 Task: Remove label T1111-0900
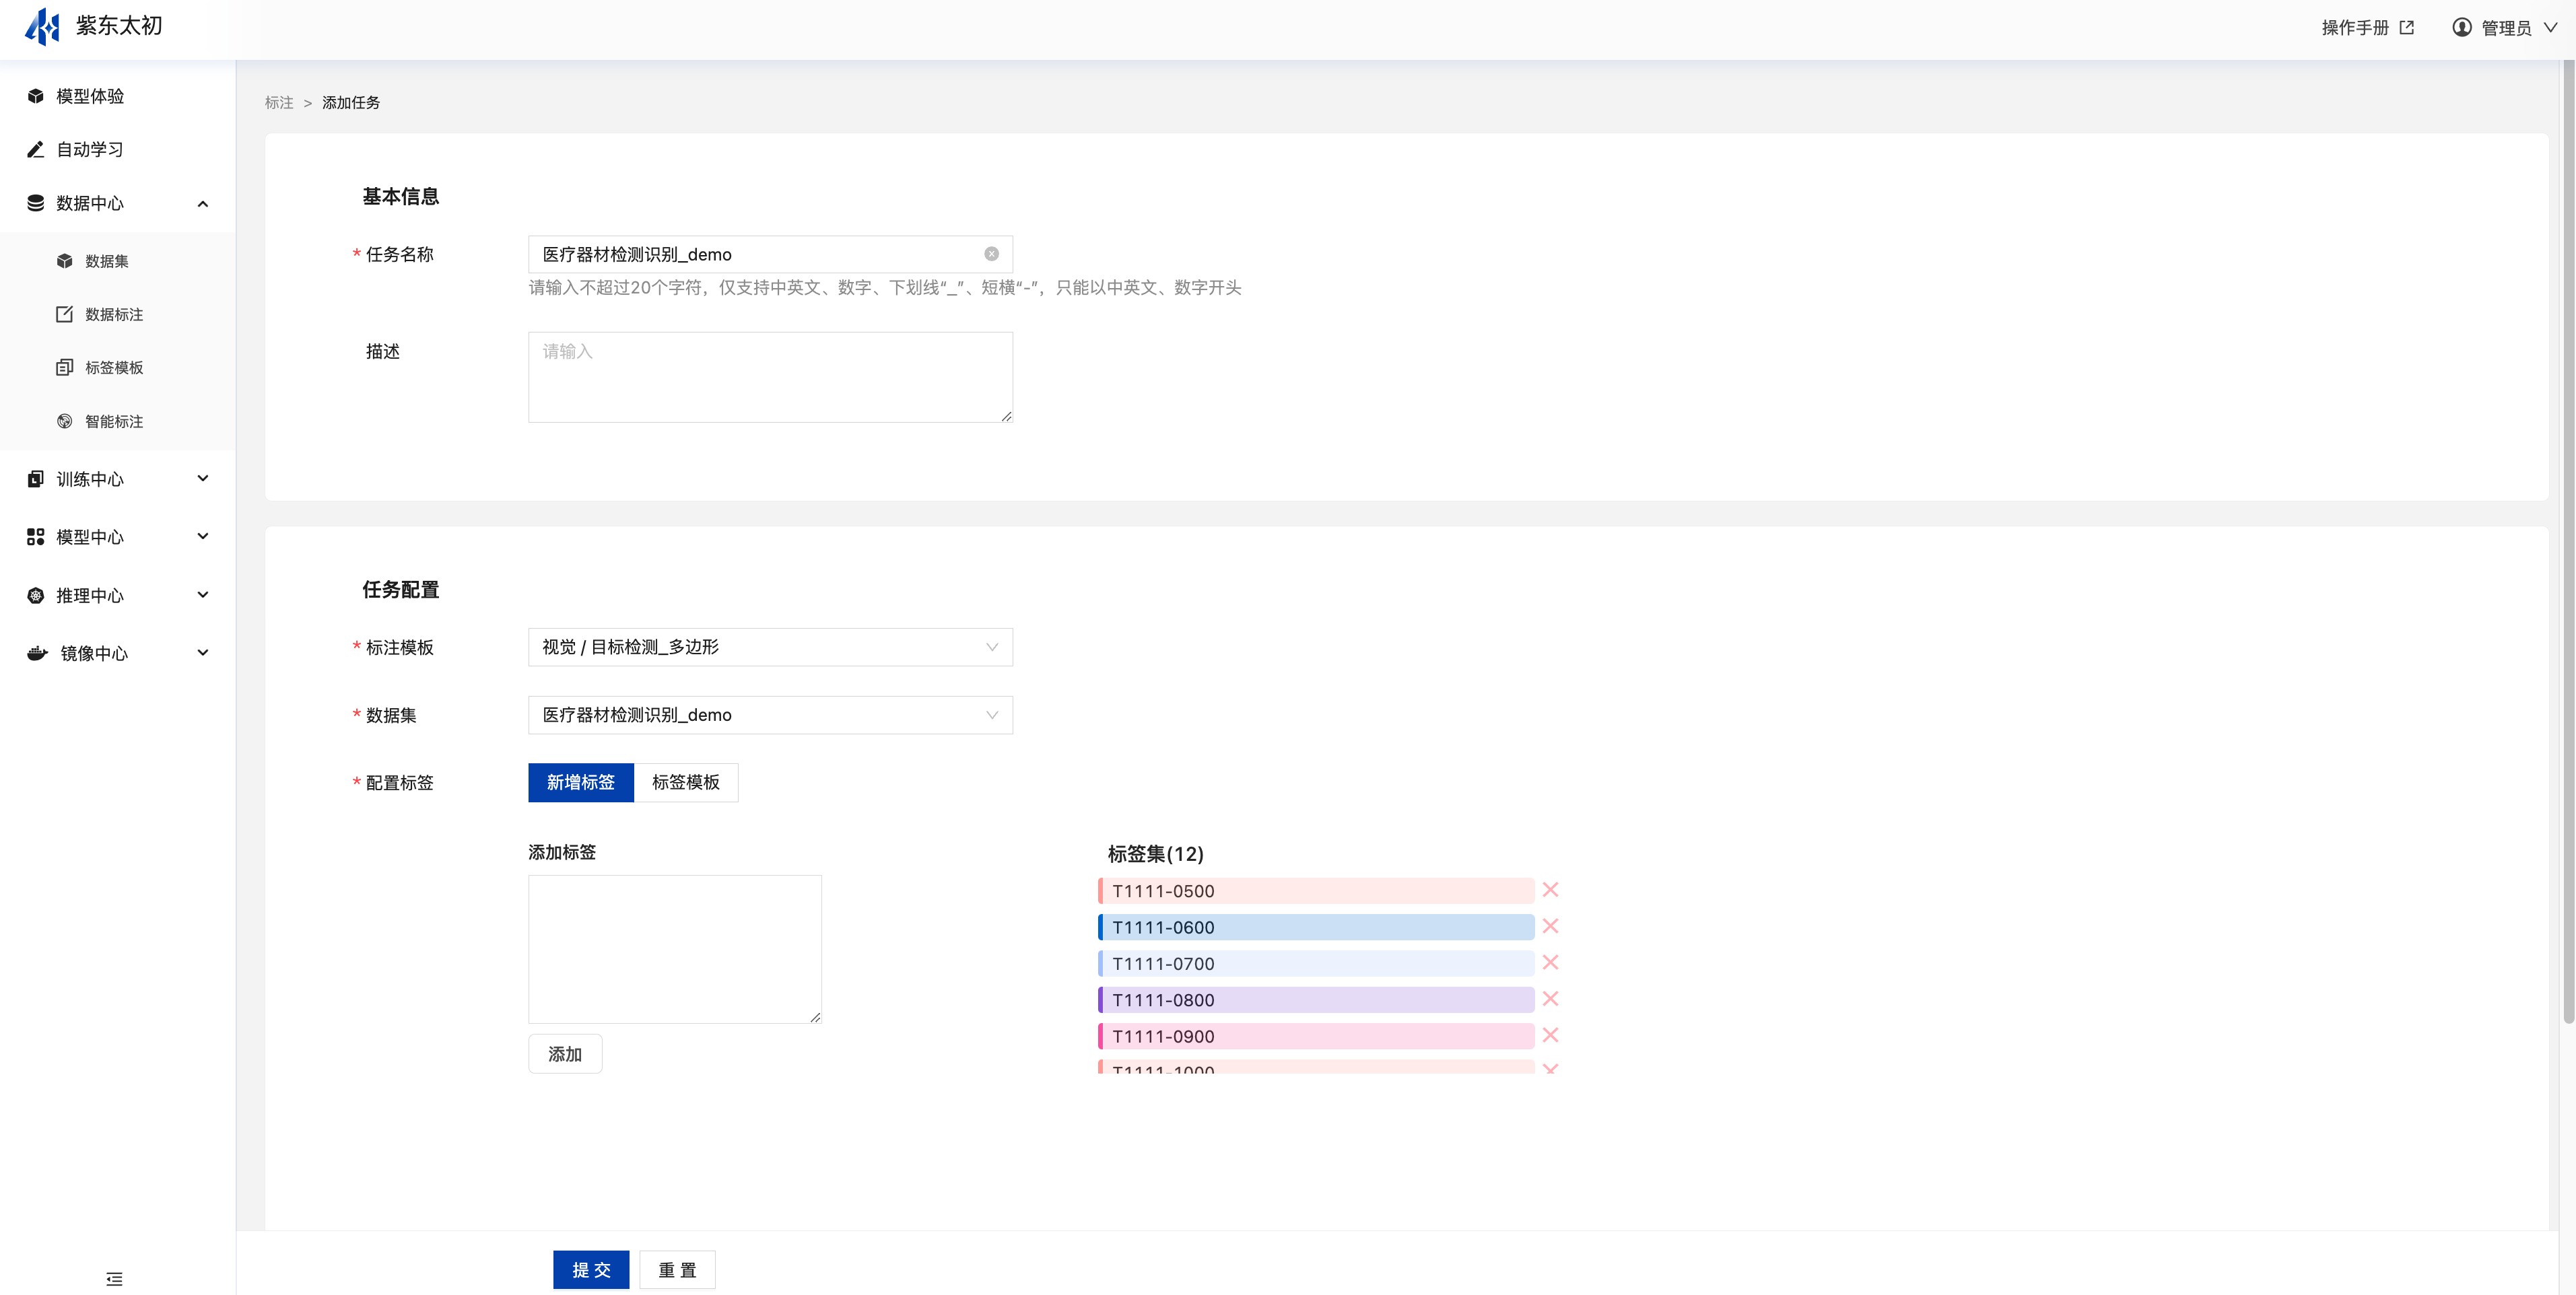[x=1550, y=1035]
